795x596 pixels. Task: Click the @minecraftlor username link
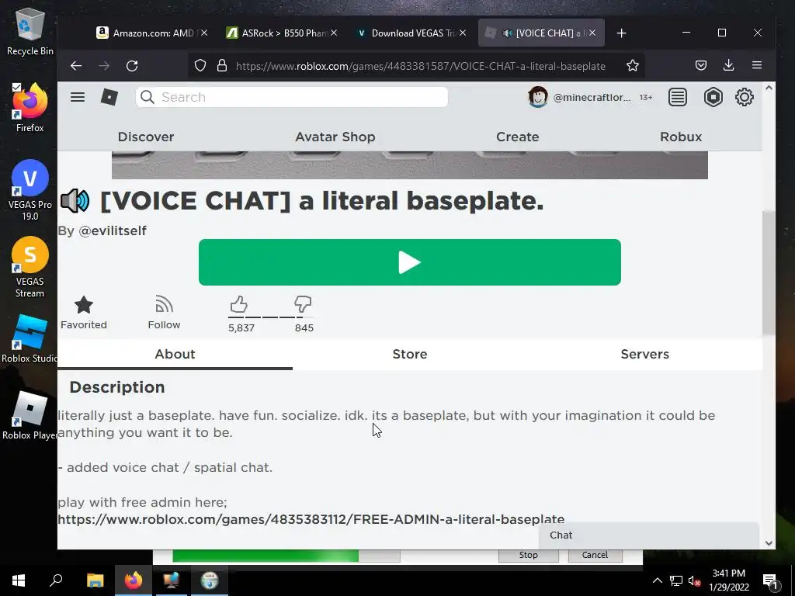(x=592, y=97)
